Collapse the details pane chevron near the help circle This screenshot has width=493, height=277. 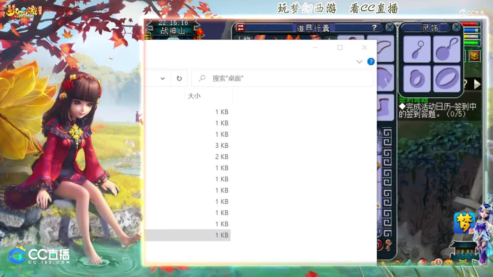359,62
